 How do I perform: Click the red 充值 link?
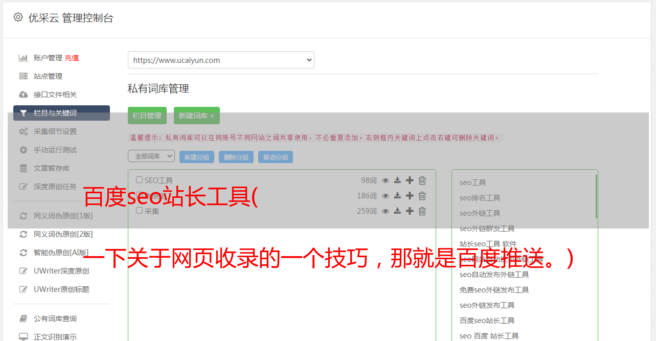click(x=72, y=58)
